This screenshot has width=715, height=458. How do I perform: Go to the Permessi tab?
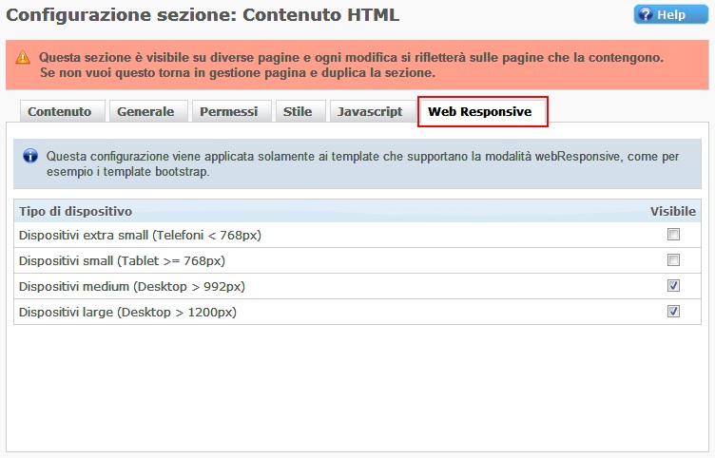click(x=228, y=111)
